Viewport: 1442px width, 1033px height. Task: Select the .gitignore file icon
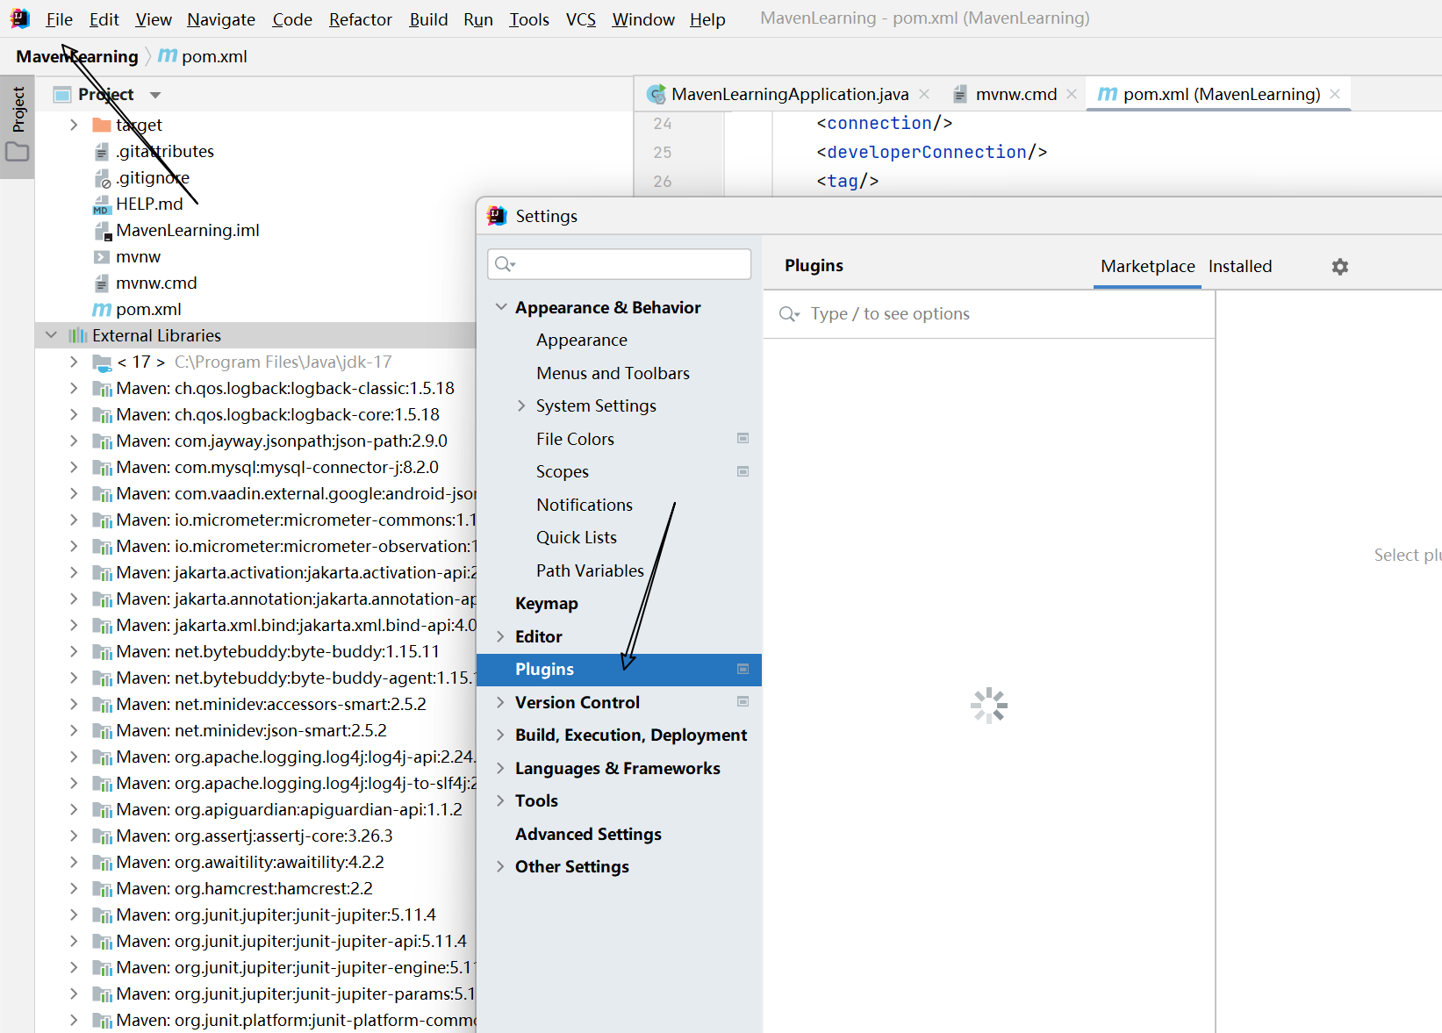pos(102,178)
